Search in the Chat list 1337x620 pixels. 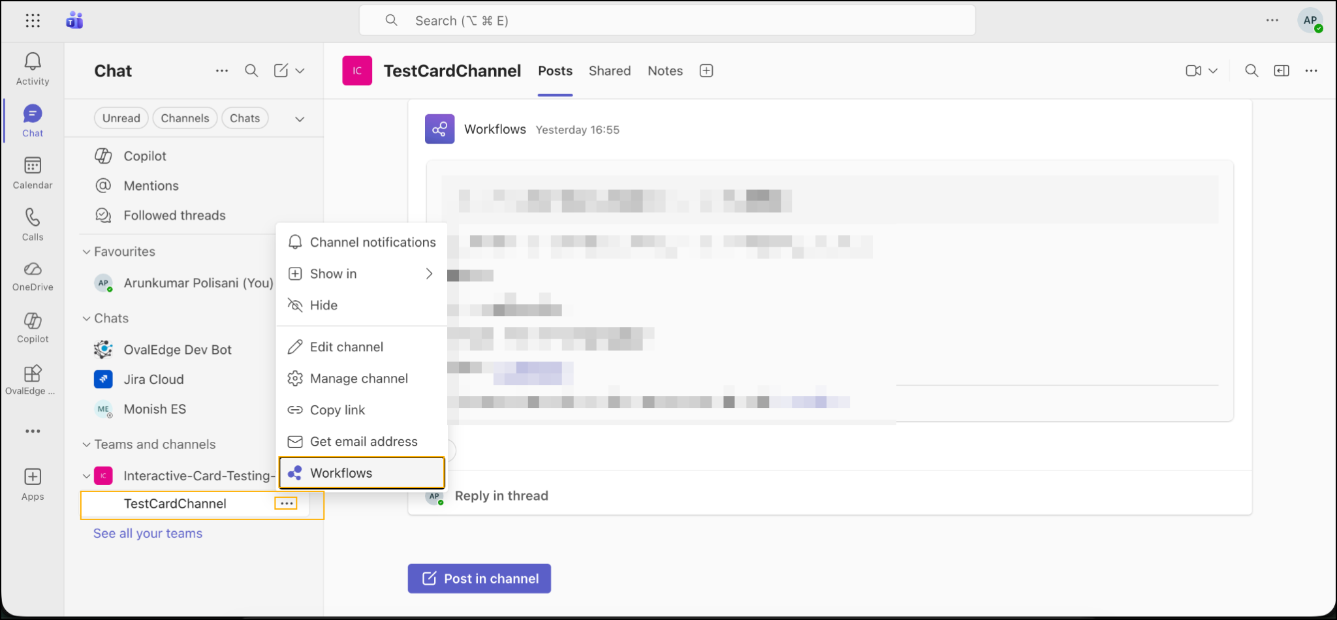click(x=251, y=70)
